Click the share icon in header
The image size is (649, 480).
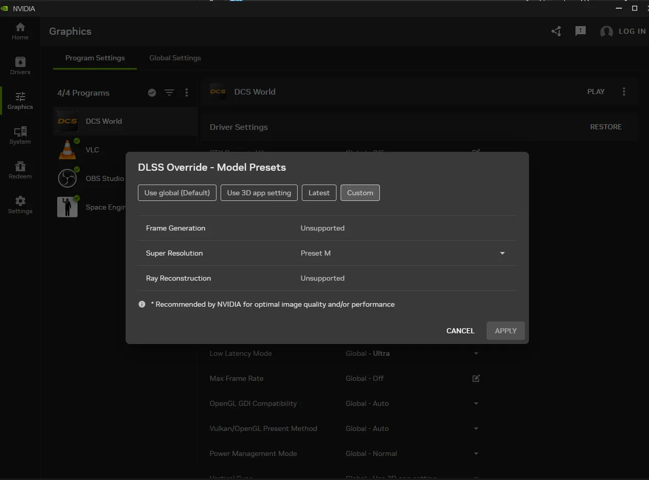point(557,31)
